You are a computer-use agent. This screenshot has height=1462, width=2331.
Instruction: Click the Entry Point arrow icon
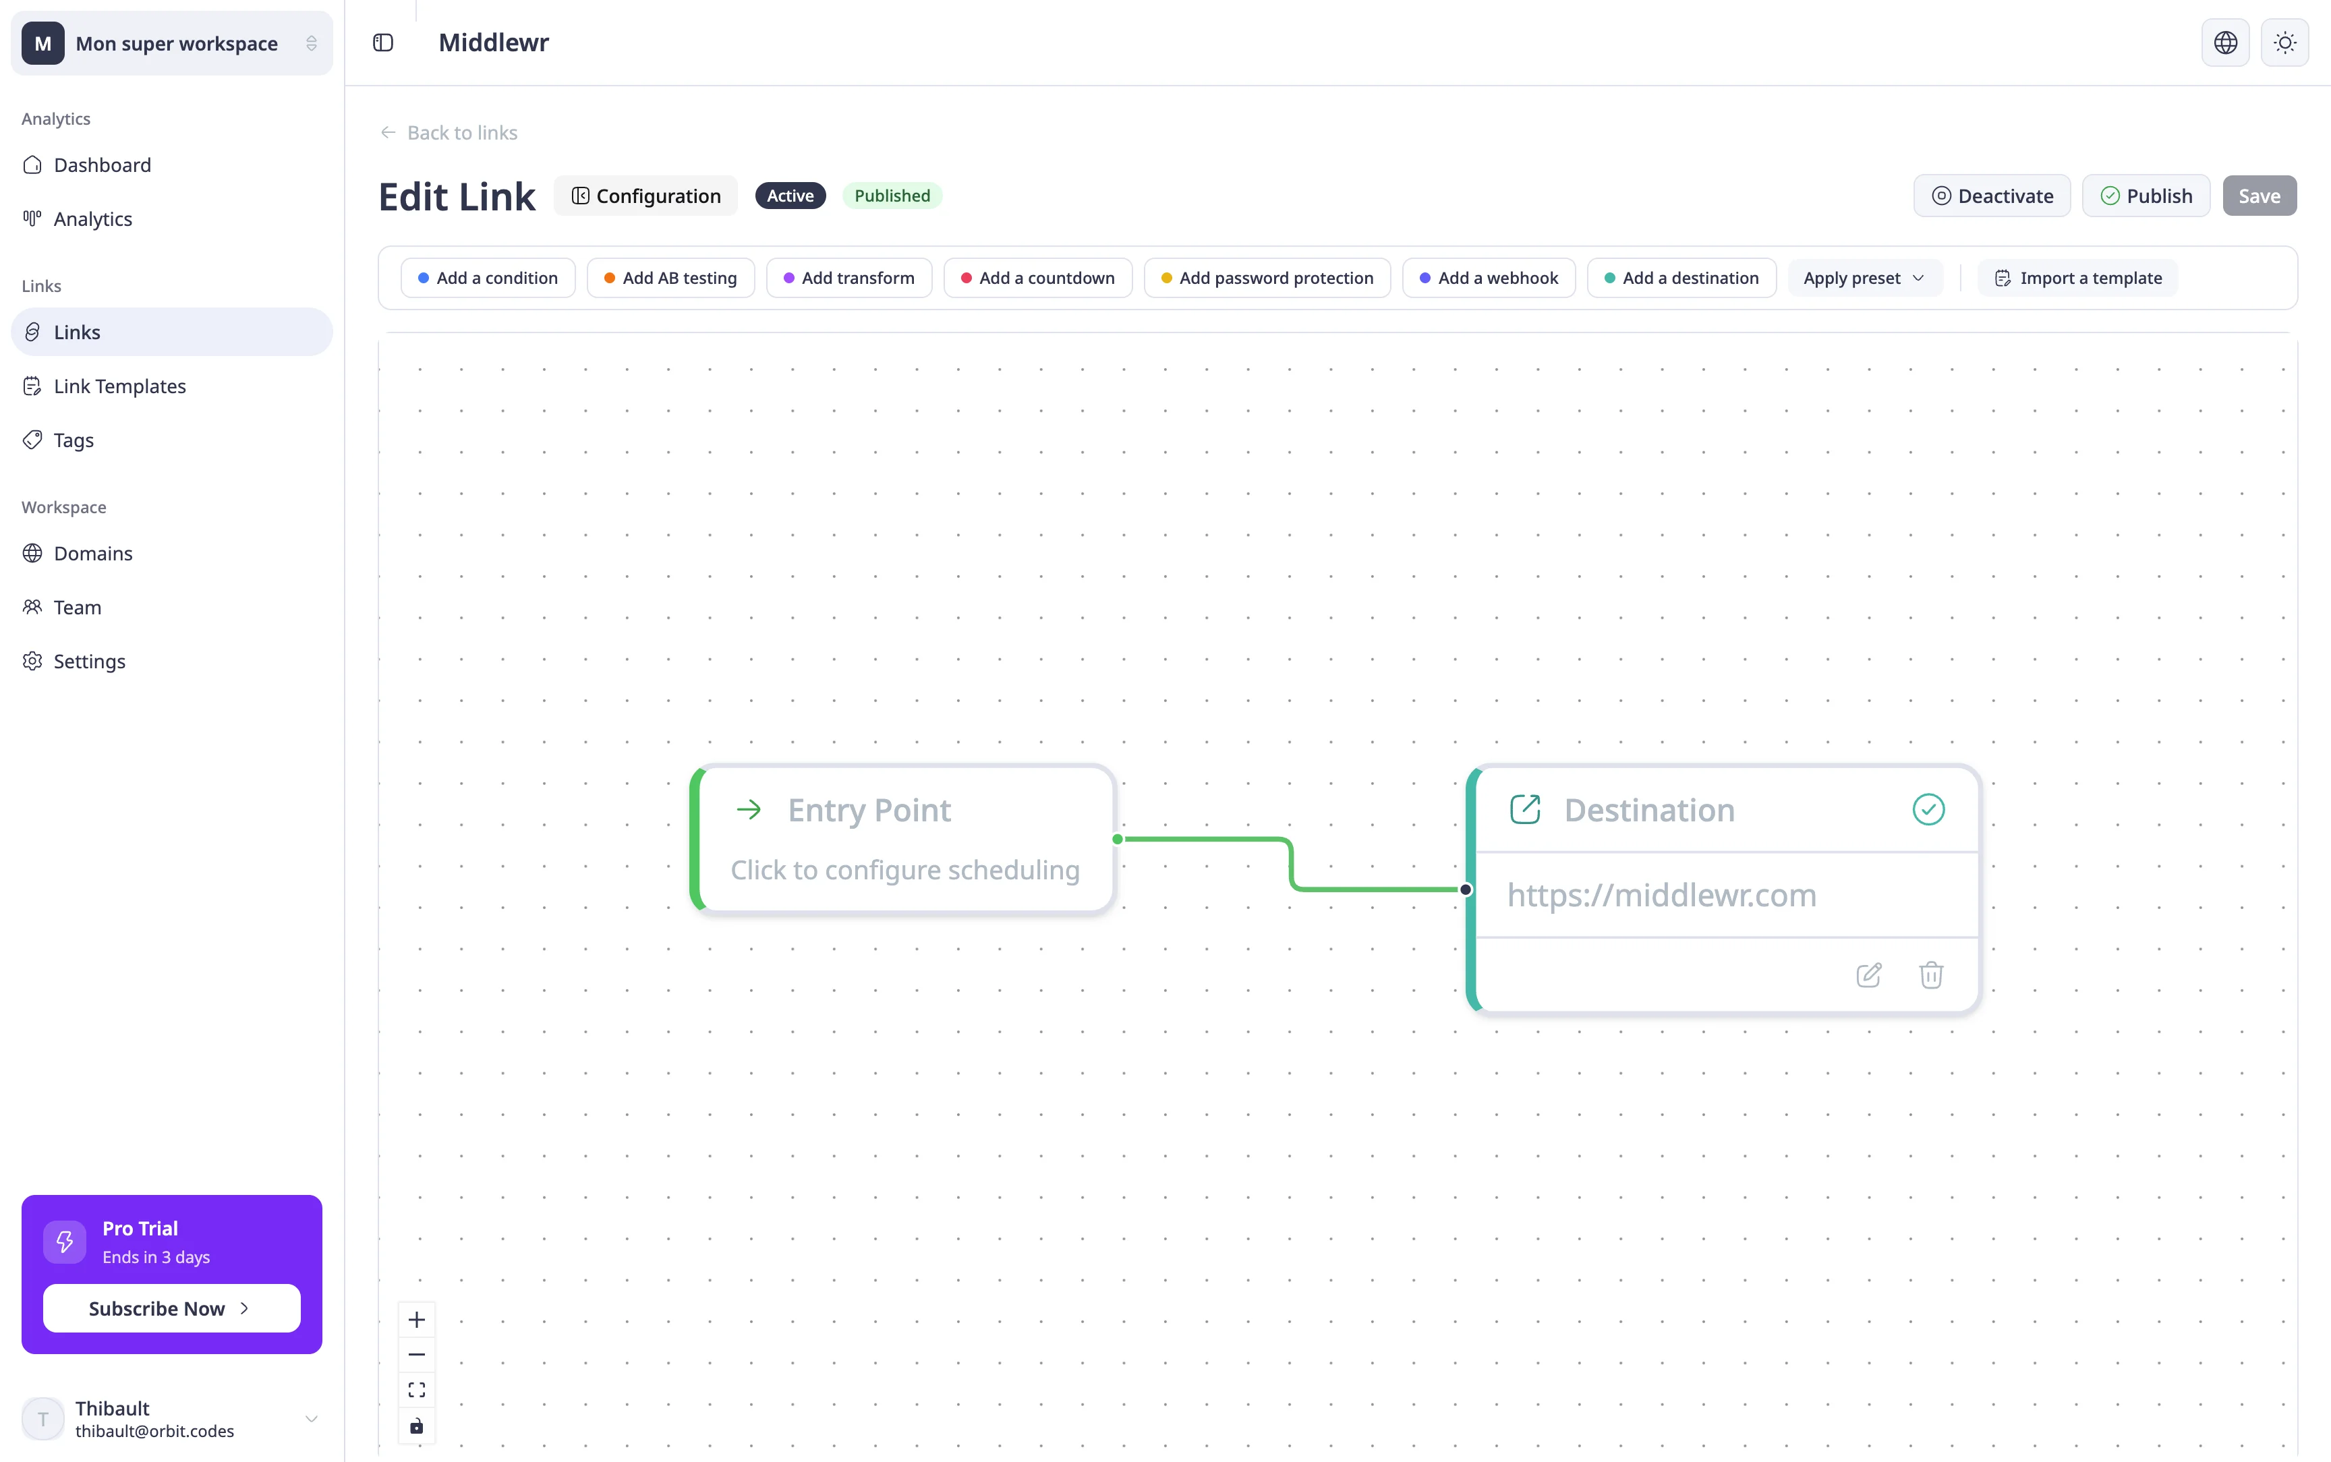[x=749, y=809]
